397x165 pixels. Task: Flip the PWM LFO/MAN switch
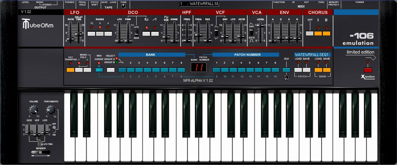tap(136, 32)
